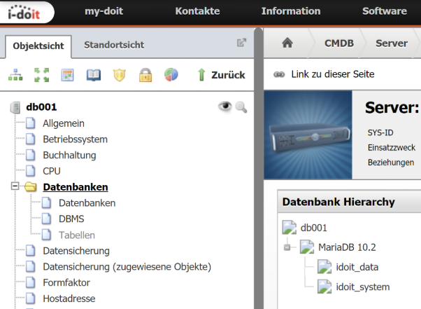Open the Kontakte menu
The width and height of the screenshot is (421, 309).
pos(197,11)
